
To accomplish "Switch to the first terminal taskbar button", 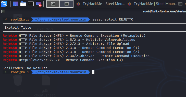I will [53, 4].
